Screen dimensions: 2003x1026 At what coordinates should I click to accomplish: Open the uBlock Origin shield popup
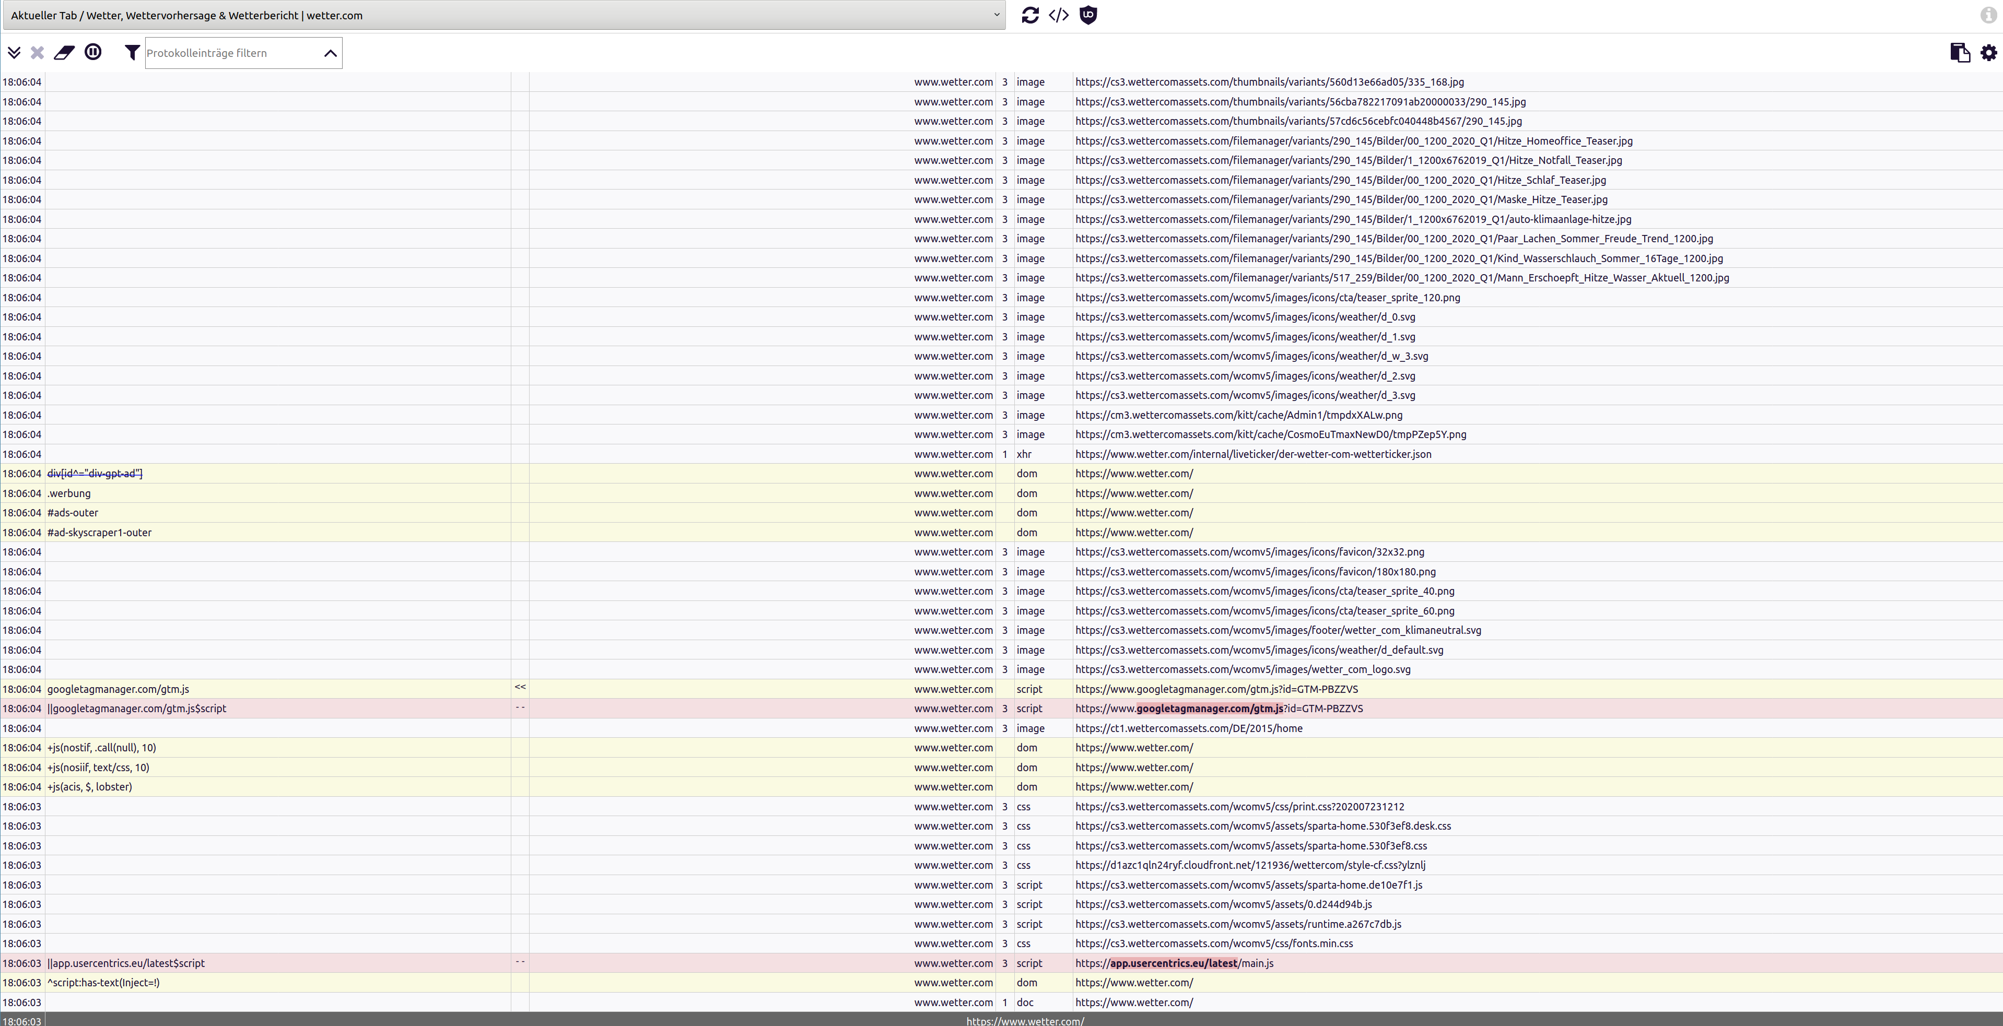[1088, 16]
